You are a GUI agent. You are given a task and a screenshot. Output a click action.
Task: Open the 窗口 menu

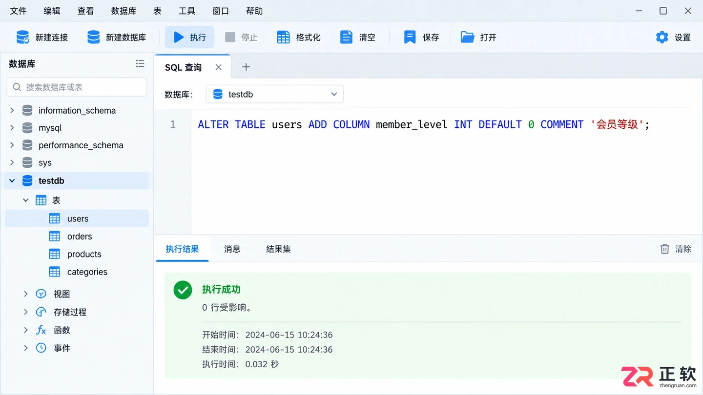click(x=221, y=11)
